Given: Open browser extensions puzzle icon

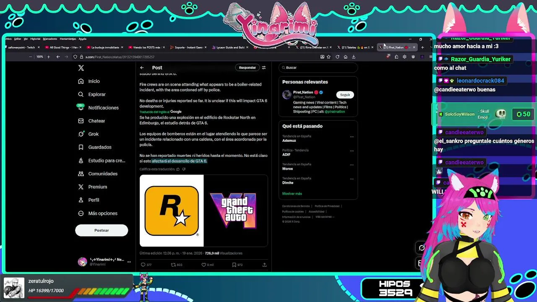Looking at the screenshot, I should [x=396, y=57].
